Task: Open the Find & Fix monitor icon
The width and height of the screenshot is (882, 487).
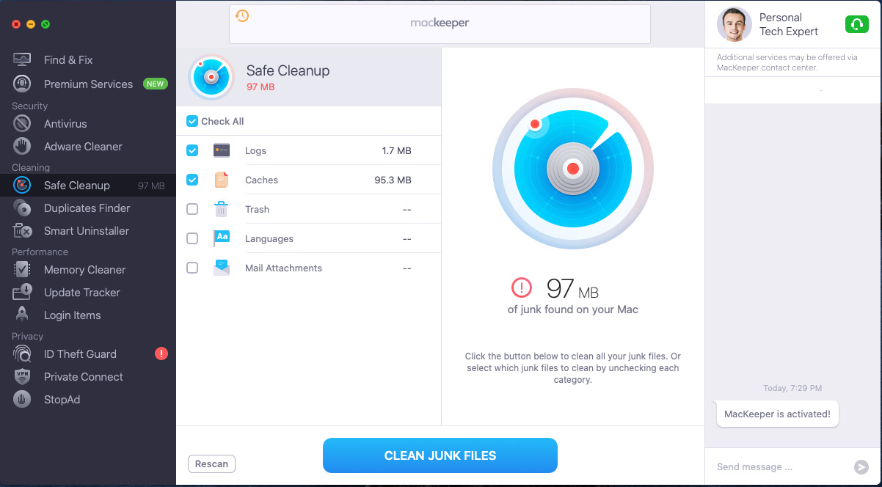Action: click(x=22, y=60)
